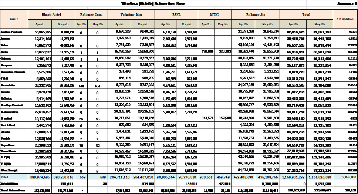Select the cell with value 12,943,992
The width and height of the screenshot is (358, 194).
(x=243, y=118)
